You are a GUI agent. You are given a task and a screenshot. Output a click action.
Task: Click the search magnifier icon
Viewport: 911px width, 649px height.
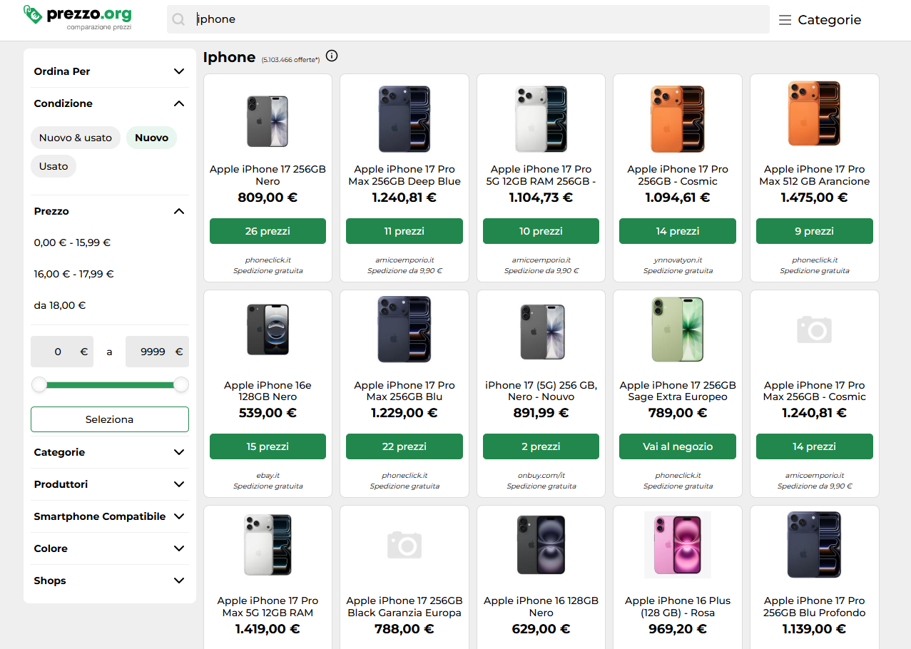tap(179, 19)
